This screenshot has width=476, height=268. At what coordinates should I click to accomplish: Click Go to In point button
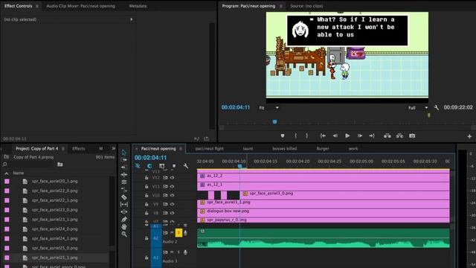[323, 135]
